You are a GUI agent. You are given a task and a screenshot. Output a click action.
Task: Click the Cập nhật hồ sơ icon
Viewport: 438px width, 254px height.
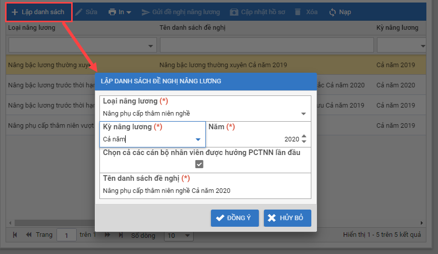234,12
